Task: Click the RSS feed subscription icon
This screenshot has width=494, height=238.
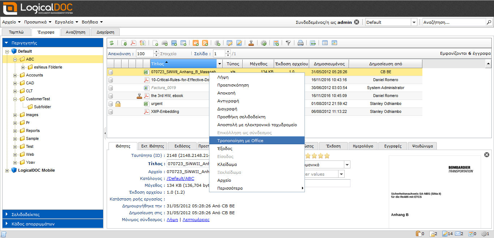Action: pyautogui.click(x=206, y=43)
